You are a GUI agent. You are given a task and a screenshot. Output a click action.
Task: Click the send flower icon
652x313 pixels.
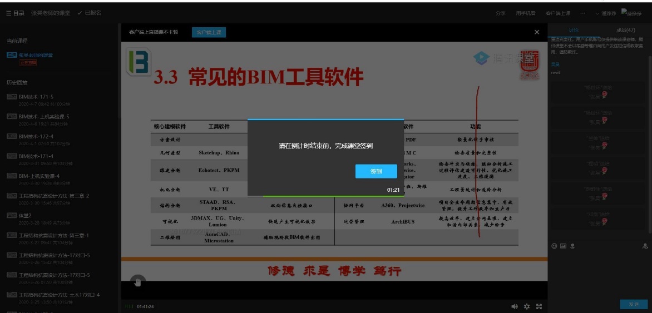[x=572, y=246]
